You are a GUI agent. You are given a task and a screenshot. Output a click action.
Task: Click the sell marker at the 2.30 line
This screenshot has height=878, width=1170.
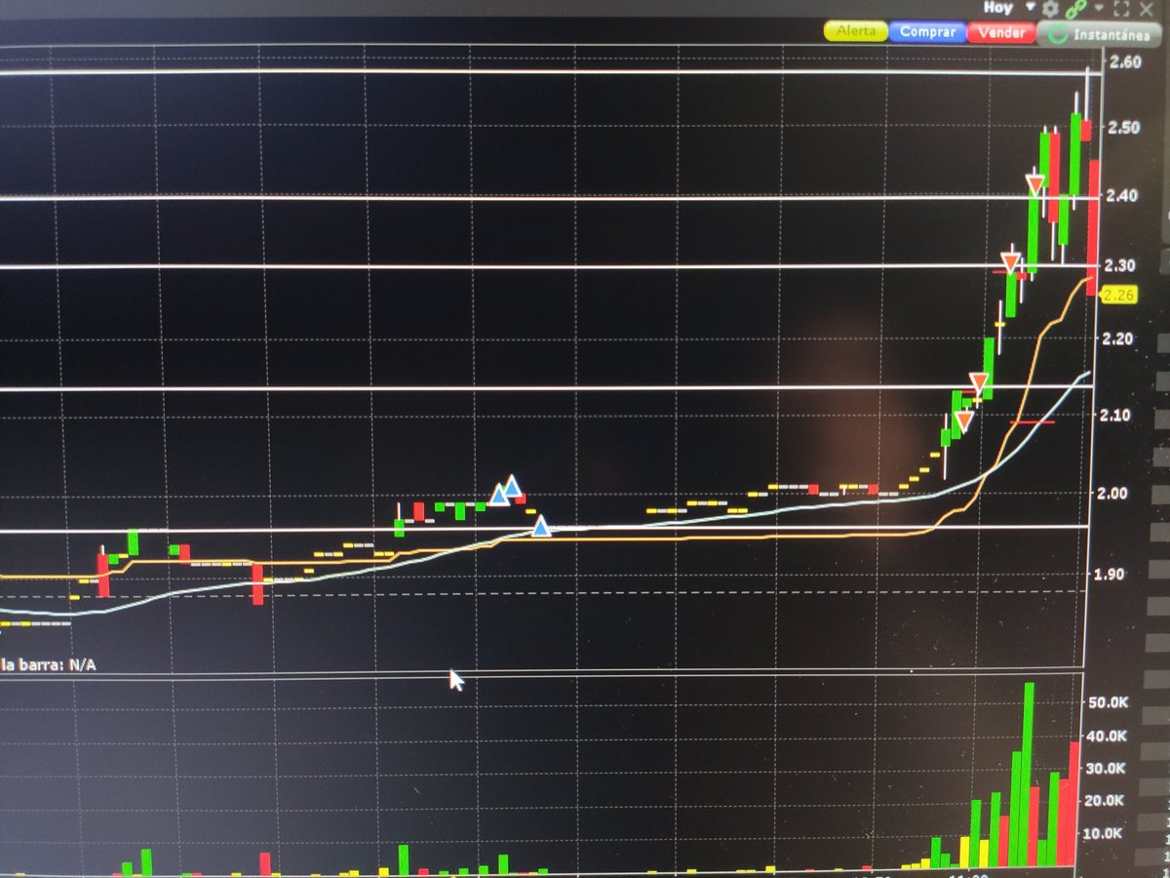pyautogui.click(x=1011, y=261)
